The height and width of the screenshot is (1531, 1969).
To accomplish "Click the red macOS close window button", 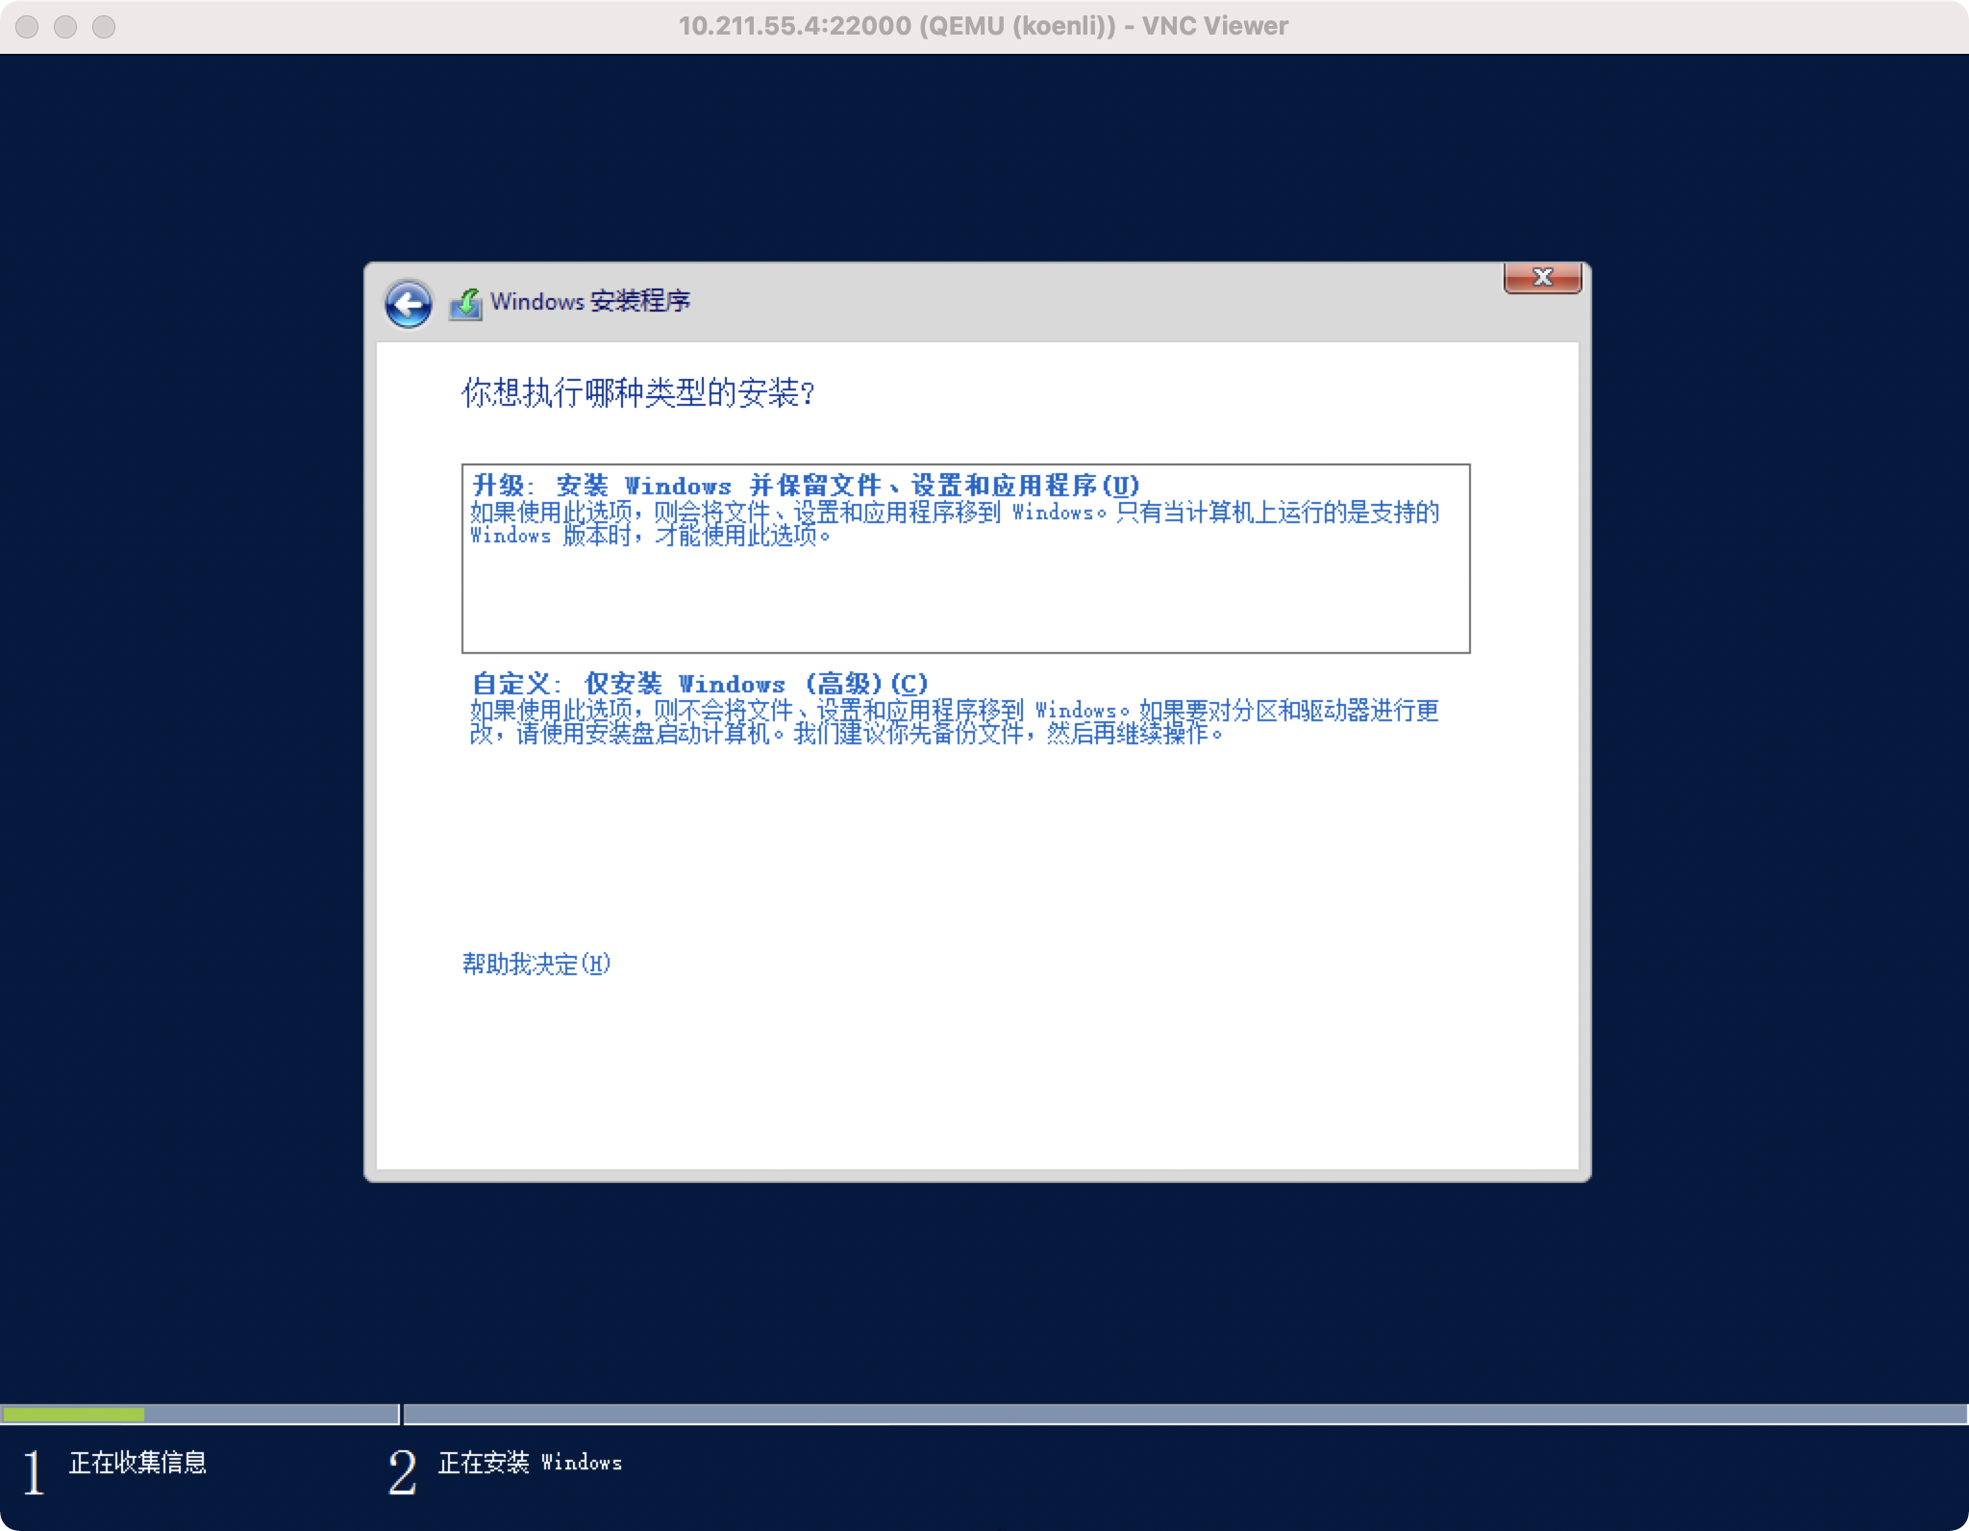I will (x=28, y=27).
